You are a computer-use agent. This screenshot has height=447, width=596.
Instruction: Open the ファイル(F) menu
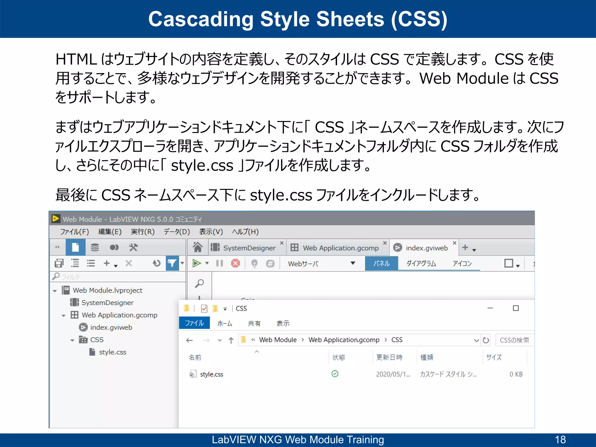[74, 232]
